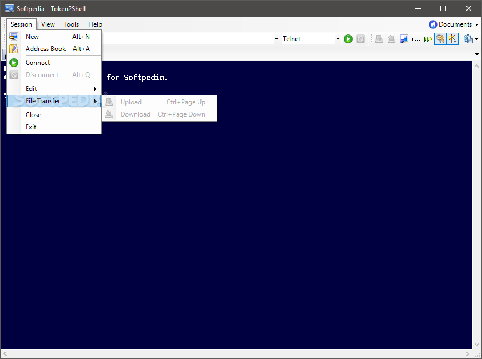Open the Help menu
Screen dimensions: 482x359
point(96,24)
